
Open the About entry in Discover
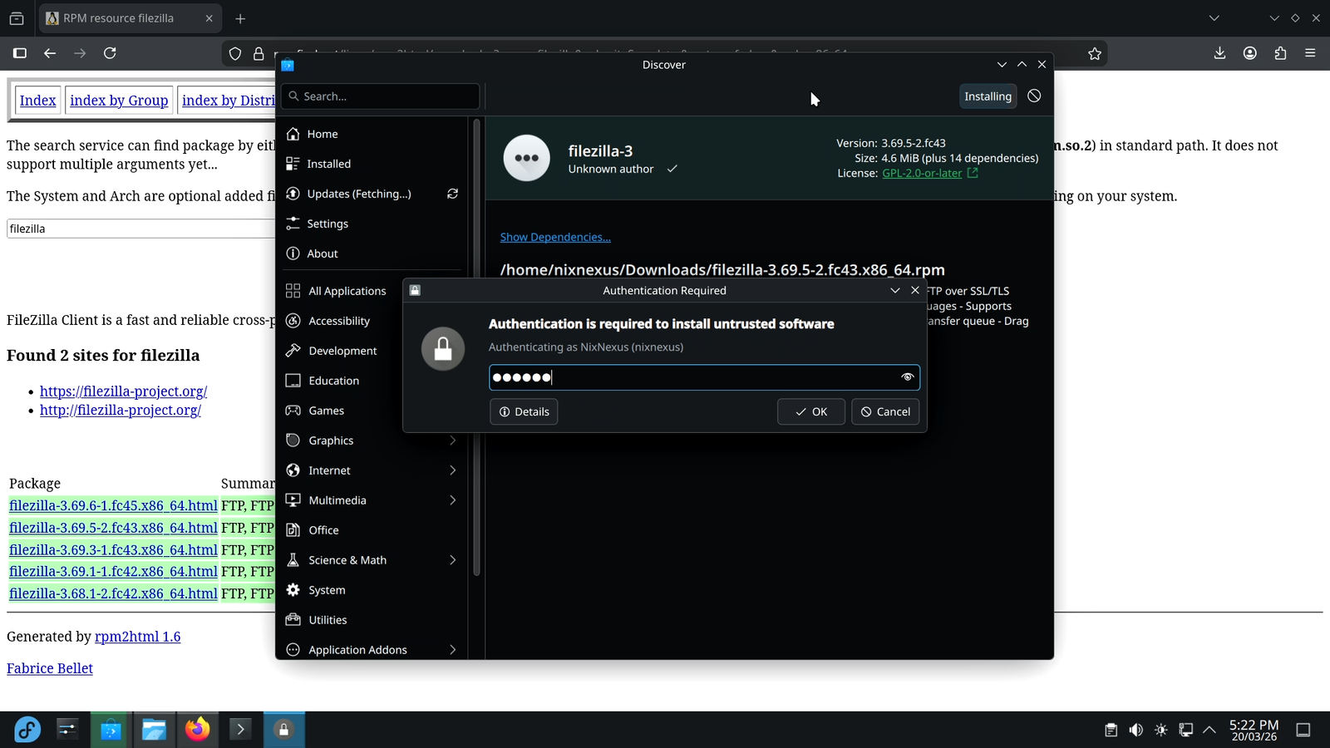click(x=372, y=253)
